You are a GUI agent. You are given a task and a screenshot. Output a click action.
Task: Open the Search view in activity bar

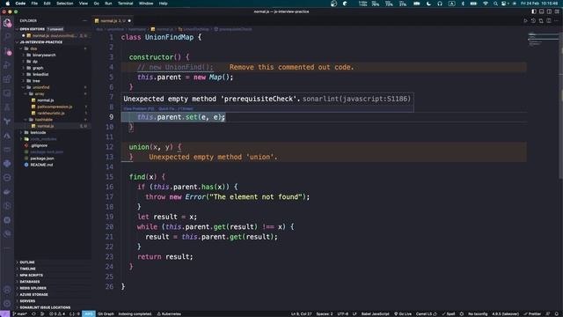[x=7, y=37]
